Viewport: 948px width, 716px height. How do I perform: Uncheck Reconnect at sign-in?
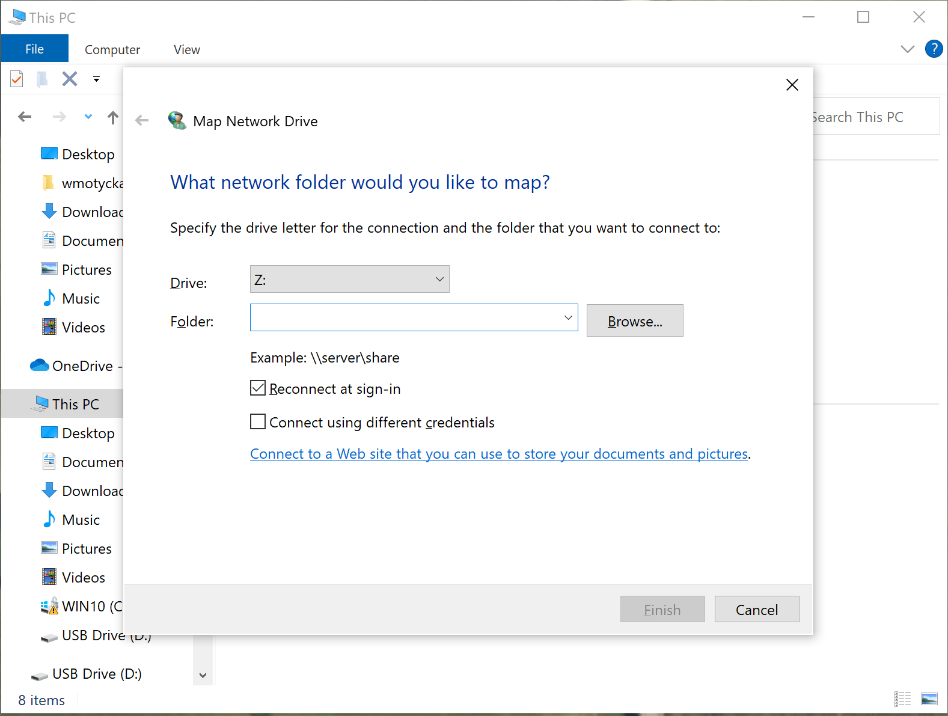[x=258, y=388]
